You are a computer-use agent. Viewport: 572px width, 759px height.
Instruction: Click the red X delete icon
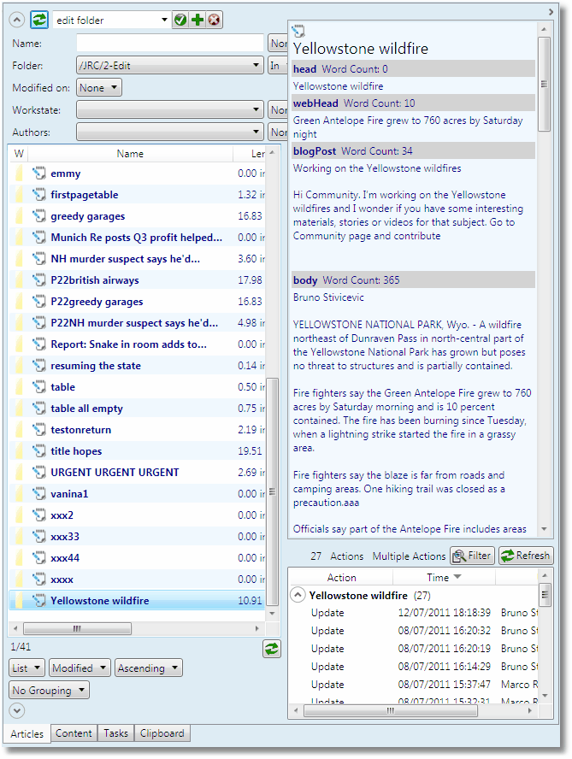[x=214, y=20]
